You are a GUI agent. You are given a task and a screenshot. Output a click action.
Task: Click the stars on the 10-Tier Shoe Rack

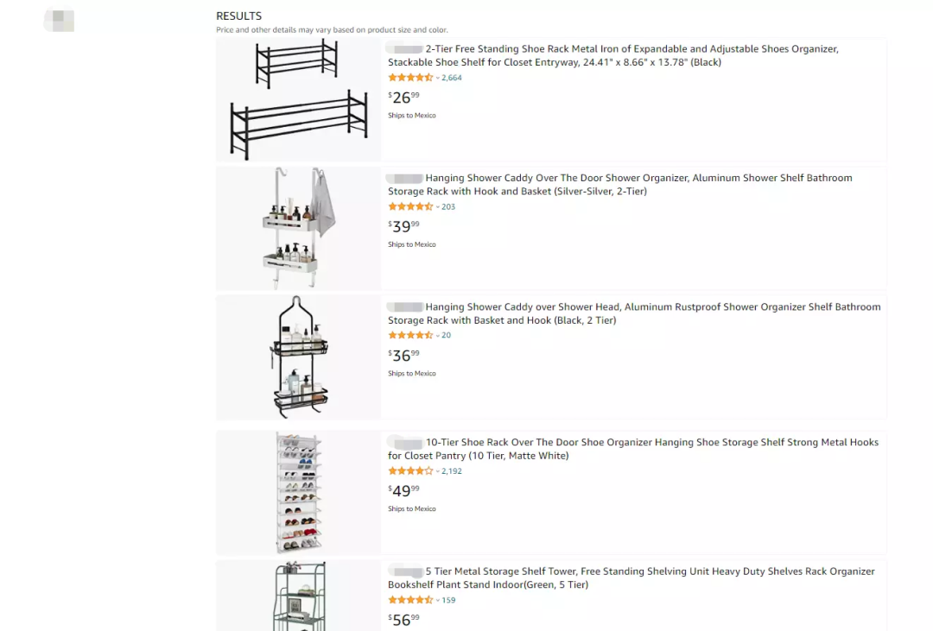pos(410,471)
